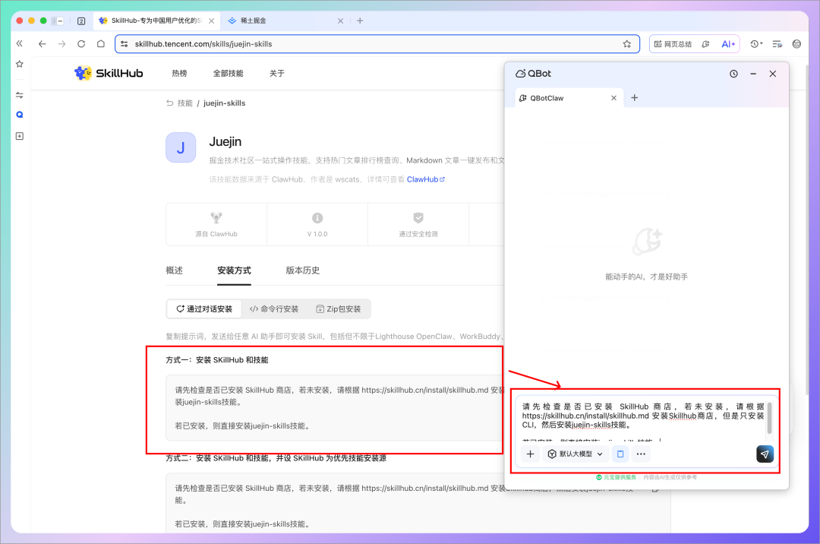This screenshot has width=820, height=544.
Task: Open QBot chat history clock icon
Action: 733,74
